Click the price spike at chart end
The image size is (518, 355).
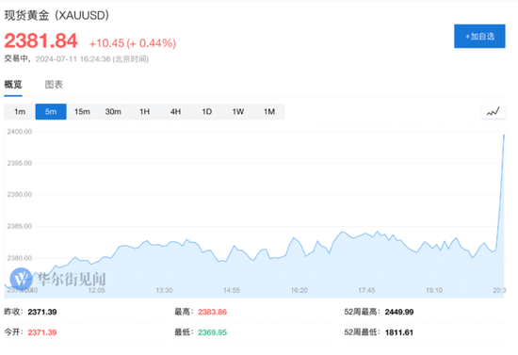point(504,135)
